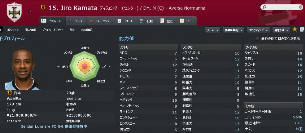Expand the 移籍&契約 dropdown
Viewport: 305px width, 133px height.
point(233,30)
